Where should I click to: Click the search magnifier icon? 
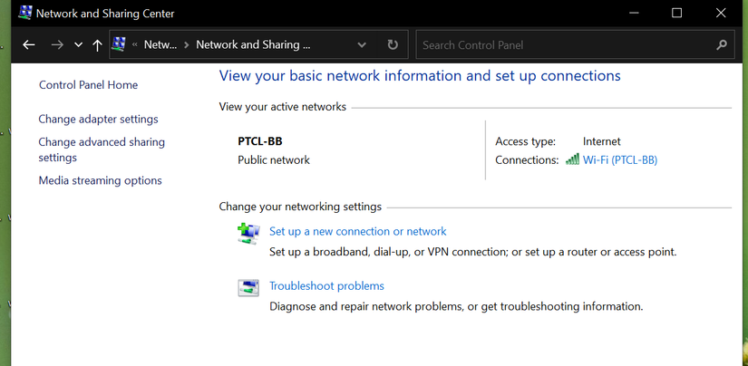point(722,44)
